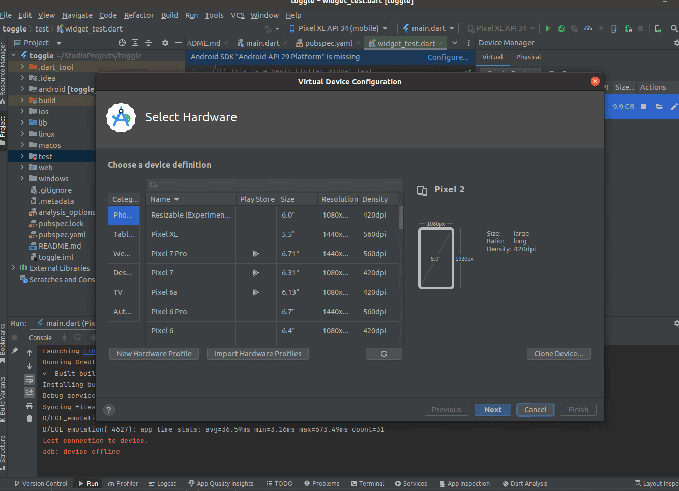This screenshot has width=679, height=491.
Task: Click the device table vertical scrollbar
Action: [x=401, y=218]
